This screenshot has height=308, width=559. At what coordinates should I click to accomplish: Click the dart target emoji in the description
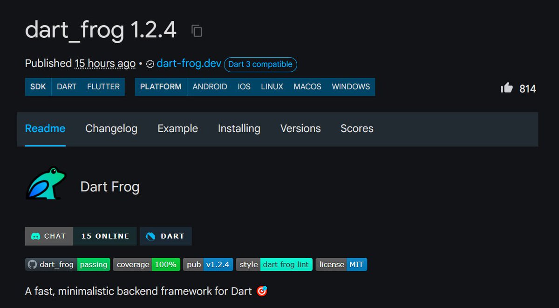click(x=262, y=292)
